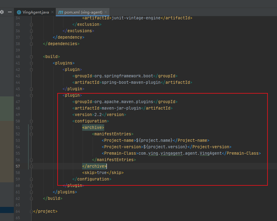The height and width of the screenshot is (221, 277).
Task: Fold the configuration element at line 50
Action: tap(31, 121)
